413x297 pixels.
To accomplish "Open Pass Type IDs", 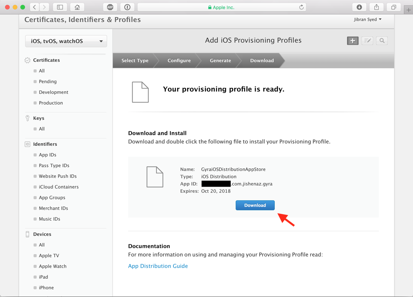I will (54, 166).
